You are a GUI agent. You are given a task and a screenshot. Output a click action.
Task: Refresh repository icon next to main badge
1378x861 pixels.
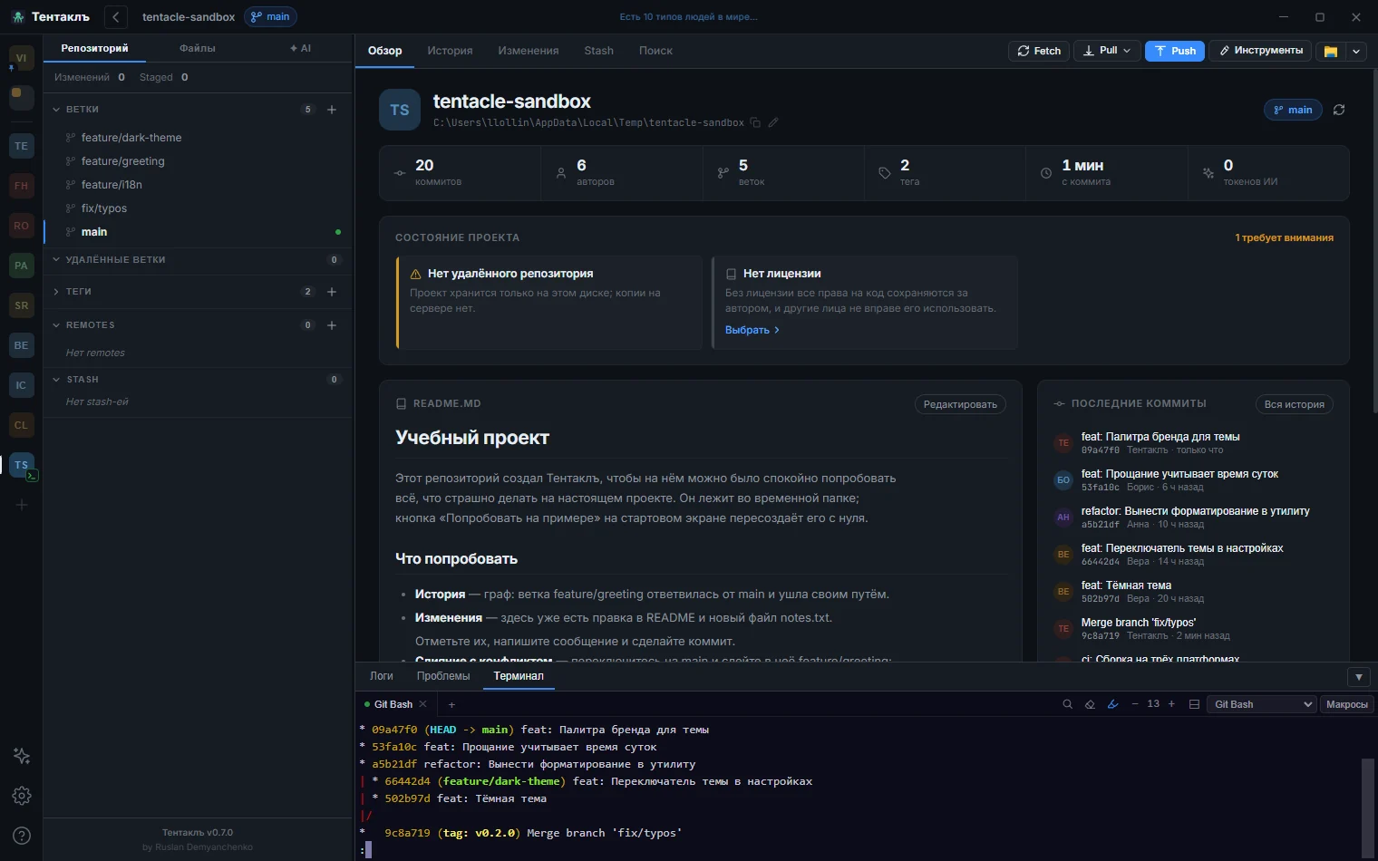click(x=1339, y=110)
